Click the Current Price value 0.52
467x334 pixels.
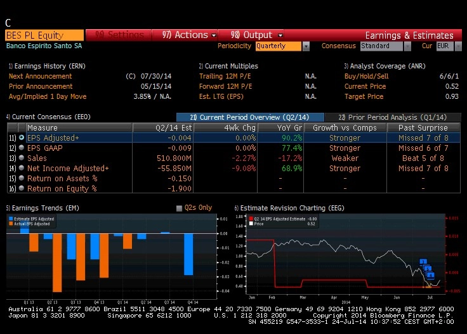pos(452,86)
